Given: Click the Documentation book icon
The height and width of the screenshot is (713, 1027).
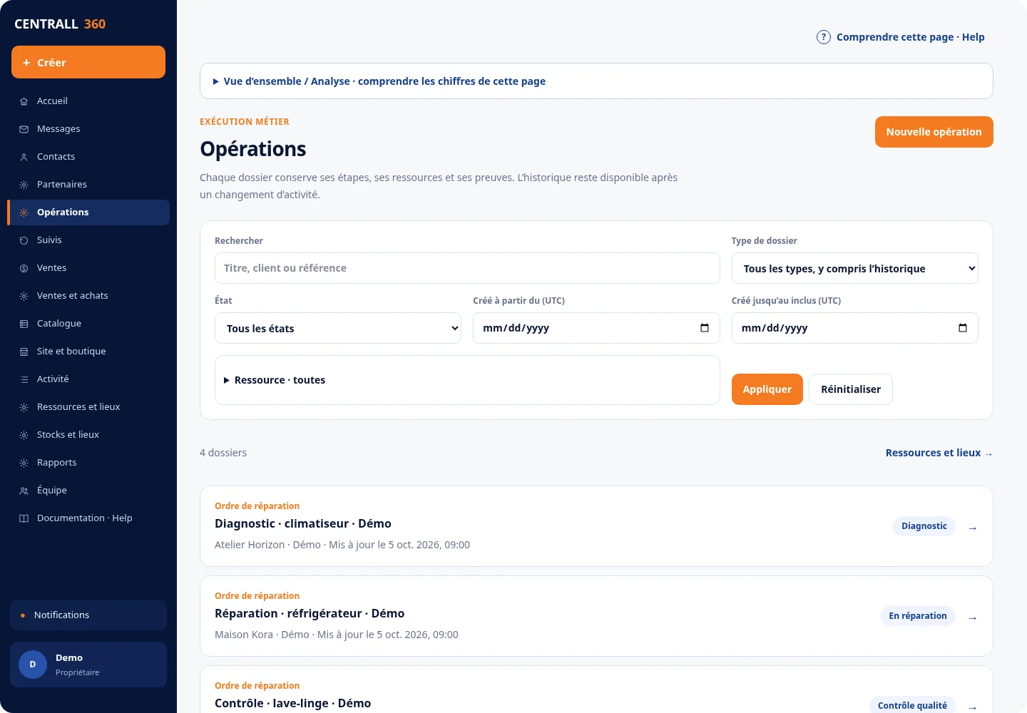Looking at the screenshot, I should pyautogui.click(x=24, y=518).
